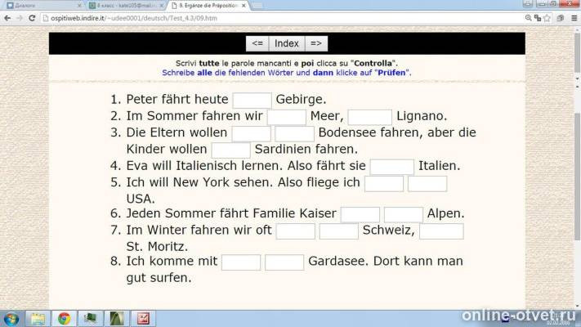Viewport: 581px width, 327px height.
Task: Open File Explorer from the taskbar
Action: 38,319
